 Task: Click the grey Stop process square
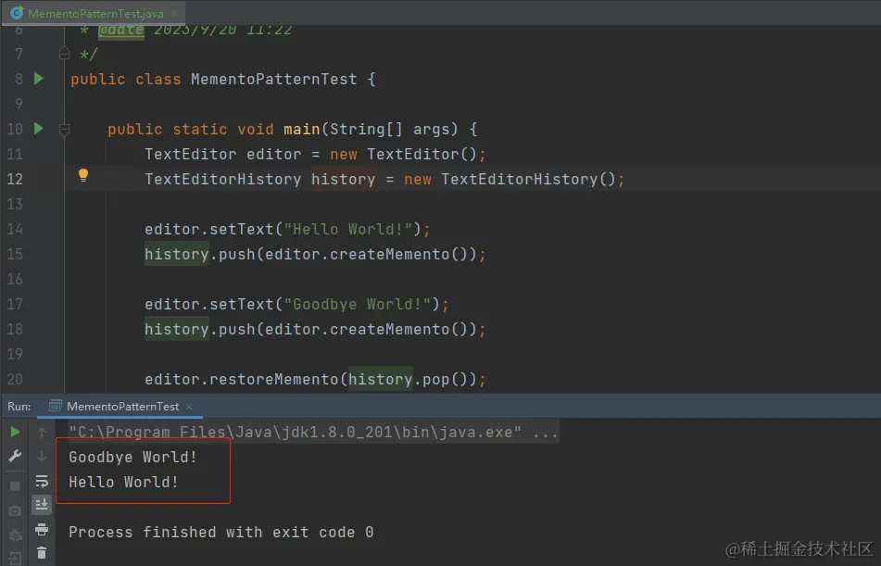[x=15, y=485]
